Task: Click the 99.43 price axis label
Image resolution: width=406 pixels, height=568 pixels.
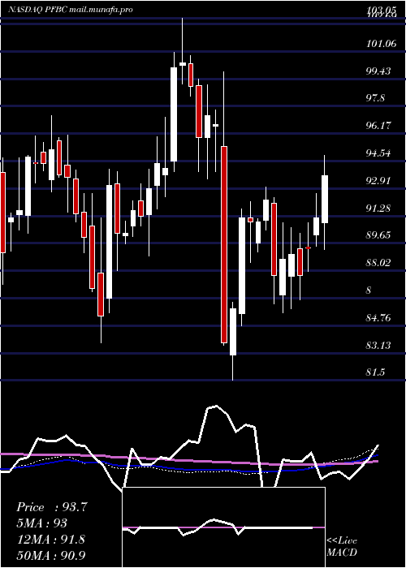Action: click(x=378, y=71)
